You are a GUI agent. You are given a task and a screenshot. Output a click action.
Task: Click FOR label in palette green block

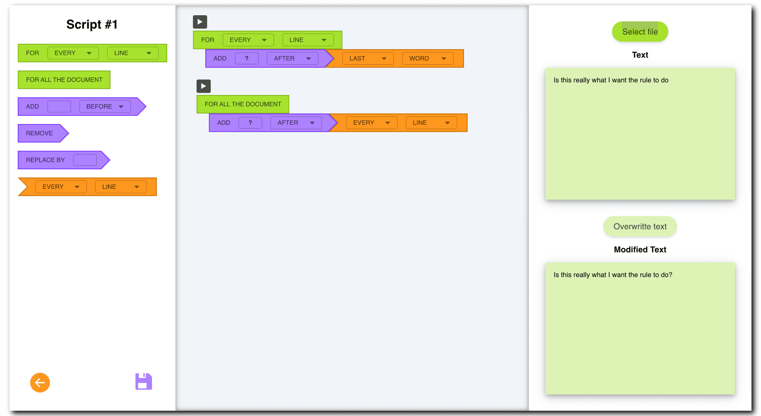32,53
